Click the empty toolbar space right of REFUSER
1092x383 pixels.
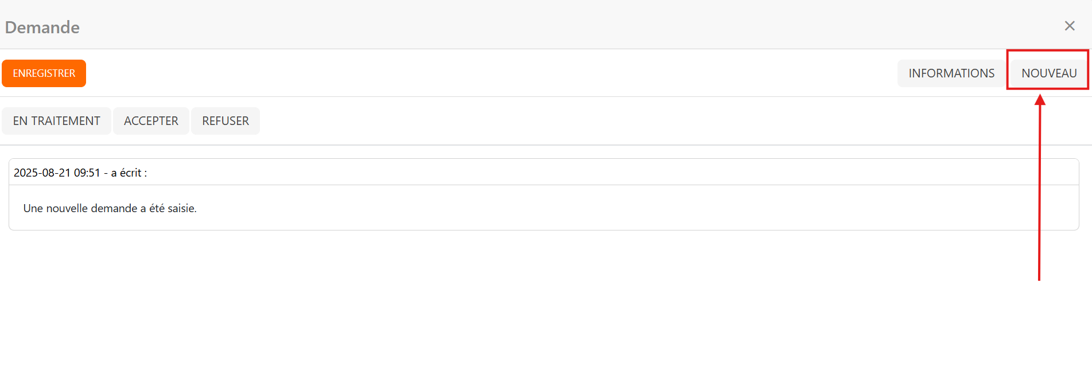574,121
